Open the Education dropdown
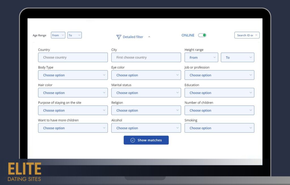The width and height of the screenshot is (290, 185). (219, 92)
